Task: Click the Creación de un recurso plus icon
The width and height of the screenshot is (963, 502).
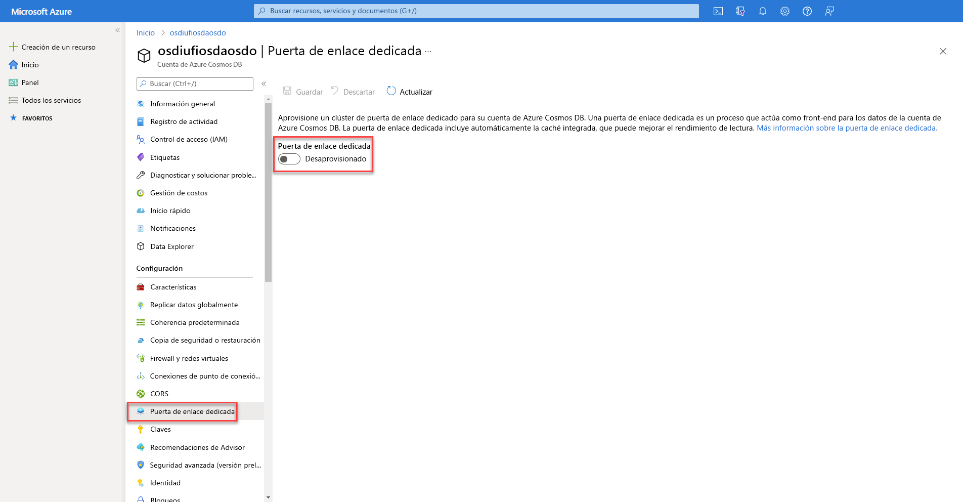Action: coord(14,47)
